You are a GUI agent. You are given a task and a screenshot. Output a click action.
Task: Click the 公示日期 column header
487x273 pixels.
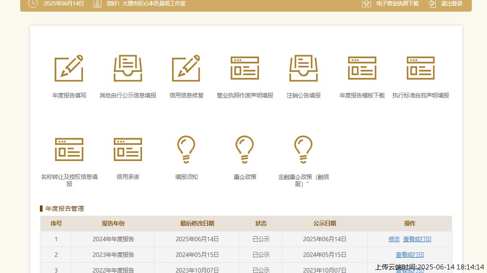[x=324, y=223]
